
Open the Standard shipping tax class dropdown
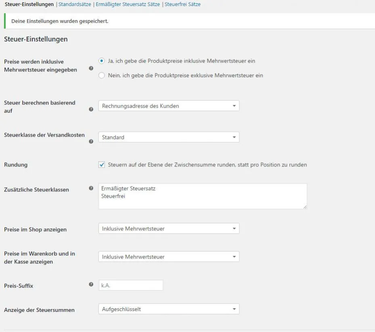pos(169,137)
